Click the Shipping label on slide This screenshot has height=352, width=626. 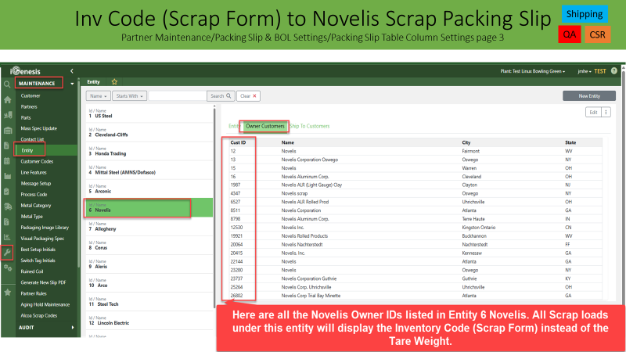pos(585,14)
